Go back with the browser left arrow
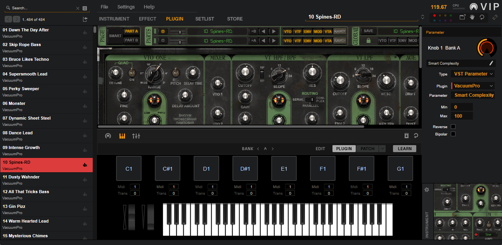The height and width of the screenshot is (245, 502). [8, 19]
